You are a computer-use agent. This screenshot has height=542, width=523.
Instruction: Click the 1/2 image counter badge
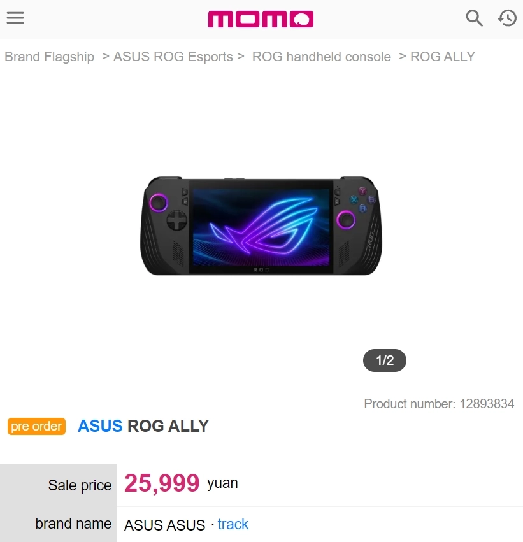384,360
